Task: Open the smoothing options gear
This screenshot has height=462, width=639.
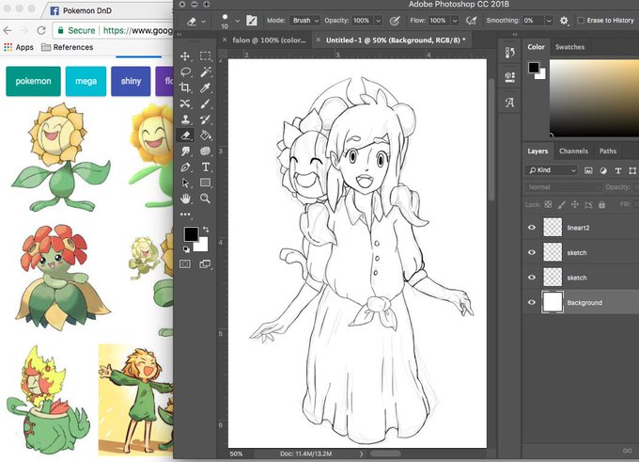Action: click(x=564, y=21)
